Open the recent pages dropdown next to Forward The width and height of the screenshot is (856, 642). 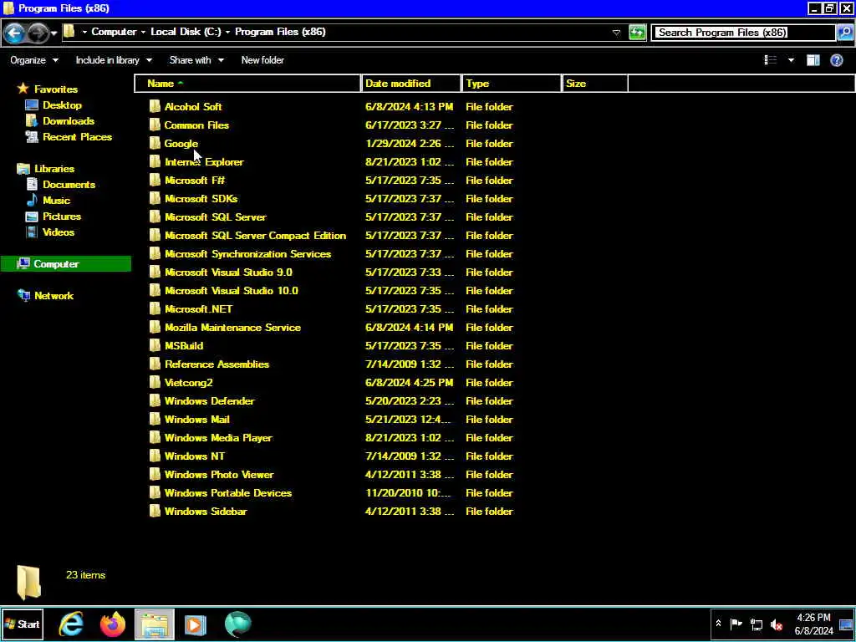click(53, 33)
